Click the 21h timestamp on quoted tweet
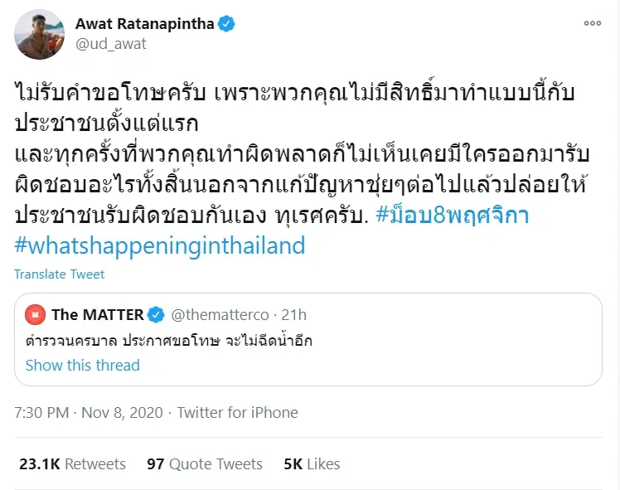 [x=293, y=315]
